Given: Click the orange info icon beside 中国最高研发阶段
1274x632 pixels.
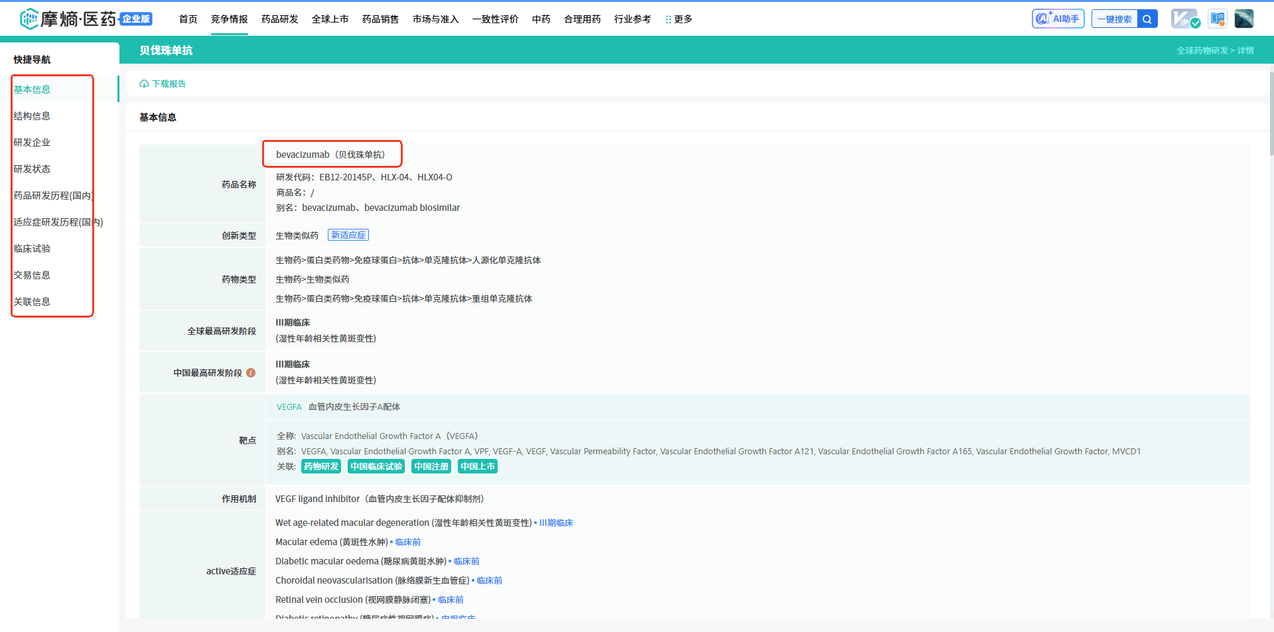Looking at the screenshot, I should (x=251, y=373).
